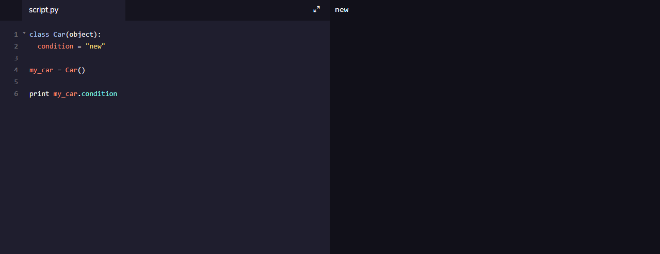Click line number 3 in gutter
Screen dimensions: 660x254
[x=16, y=58]
